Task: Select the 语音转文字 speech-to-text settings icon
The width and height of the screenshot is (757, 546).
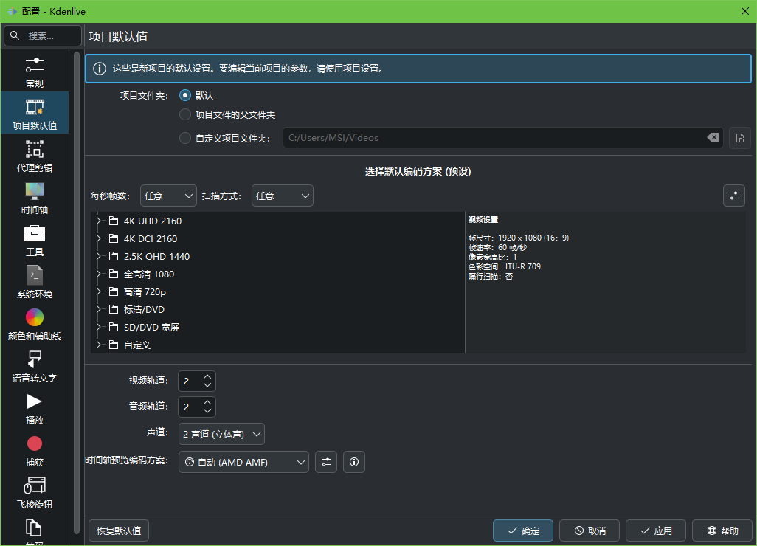Action: tap(34, 360)
